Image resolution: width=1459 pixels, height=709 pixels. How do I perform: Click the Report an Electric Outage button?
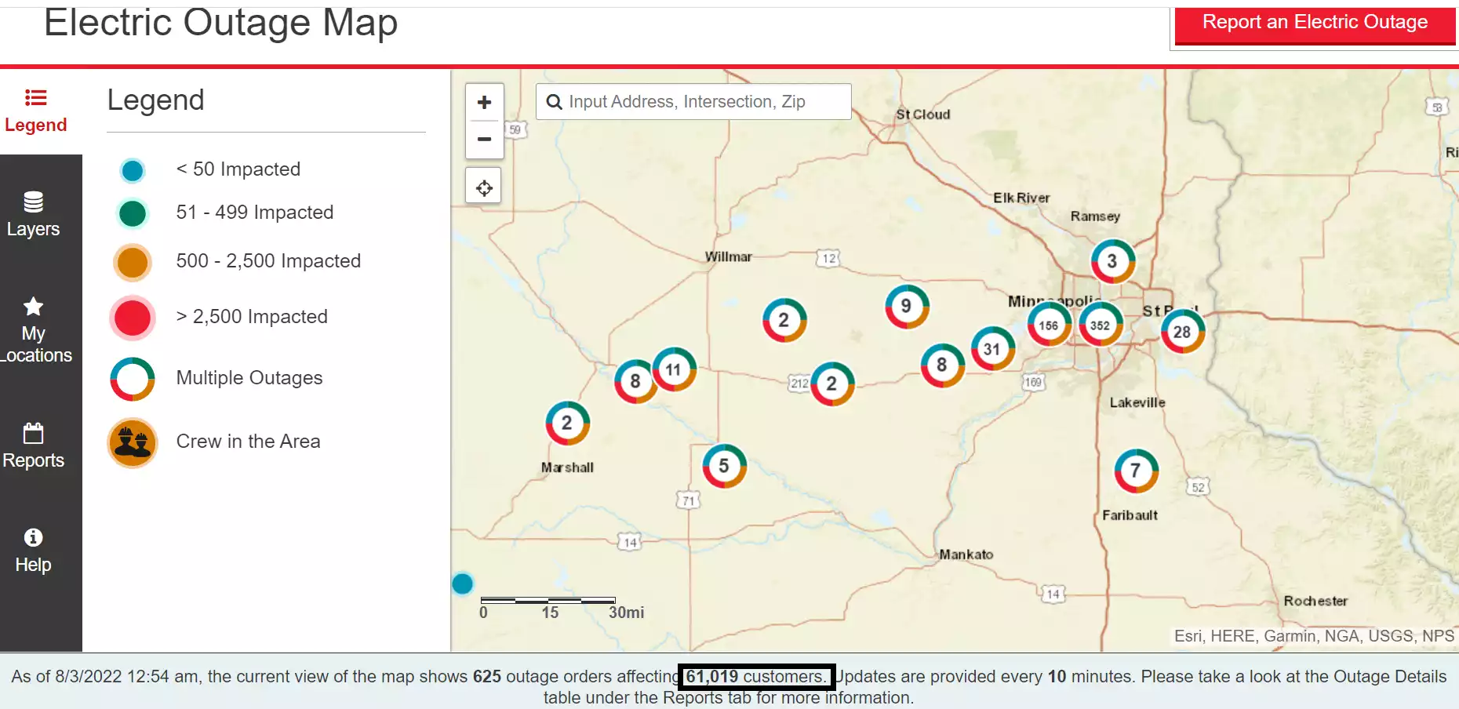click(x=1315, y=22)
